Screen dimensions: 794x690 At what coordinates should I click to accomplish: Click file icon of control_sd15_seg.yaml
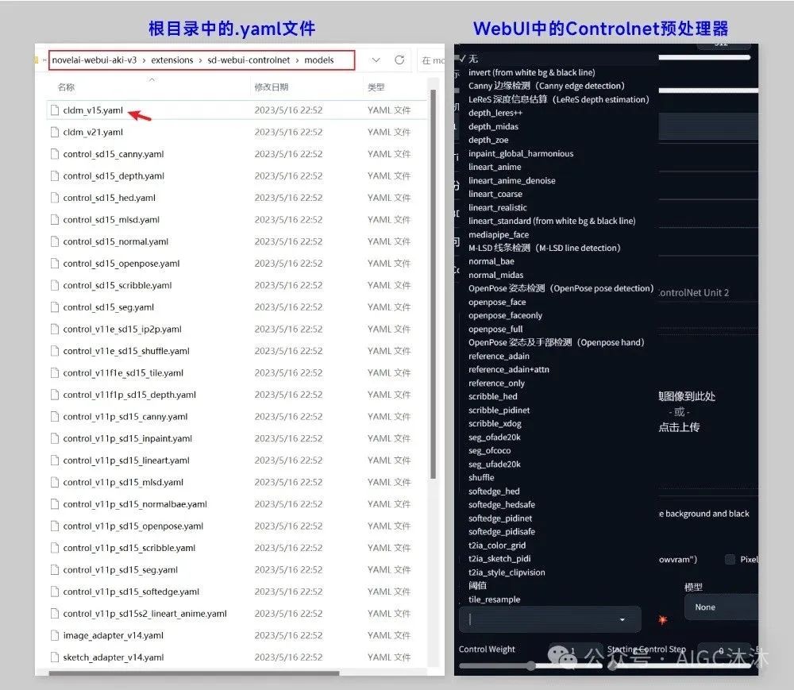55,306
